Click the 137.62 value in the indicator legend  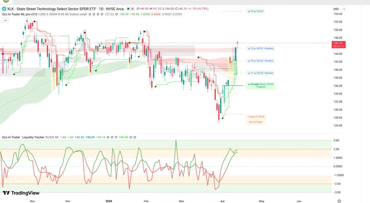109,14
